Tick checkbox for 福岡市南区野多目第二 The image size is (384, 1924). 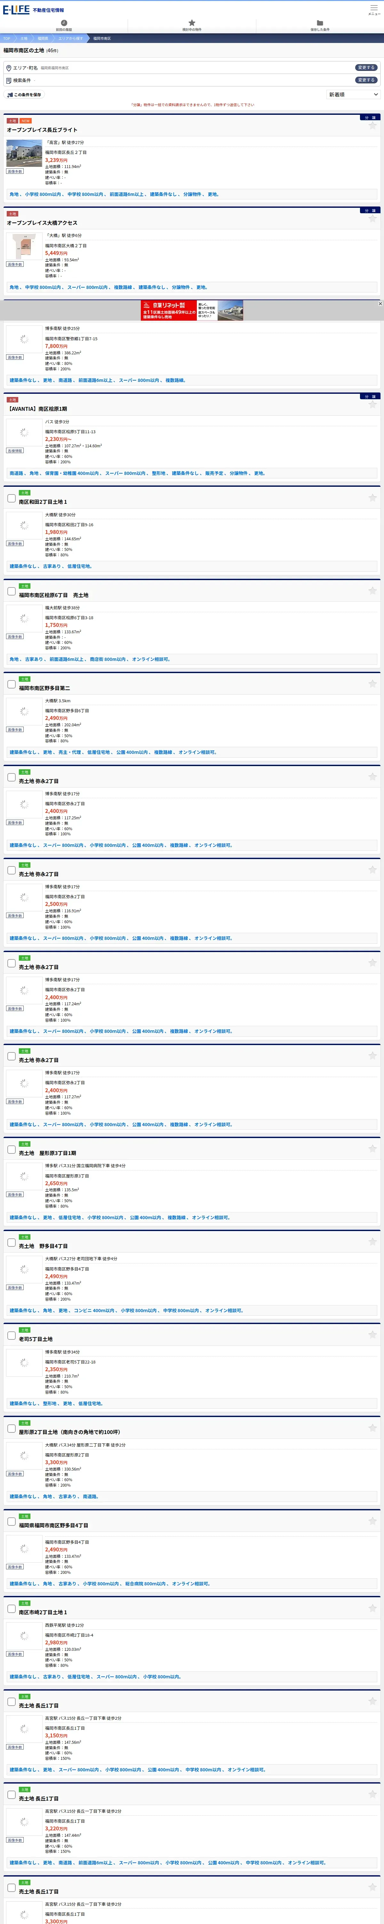pos(11,684)
